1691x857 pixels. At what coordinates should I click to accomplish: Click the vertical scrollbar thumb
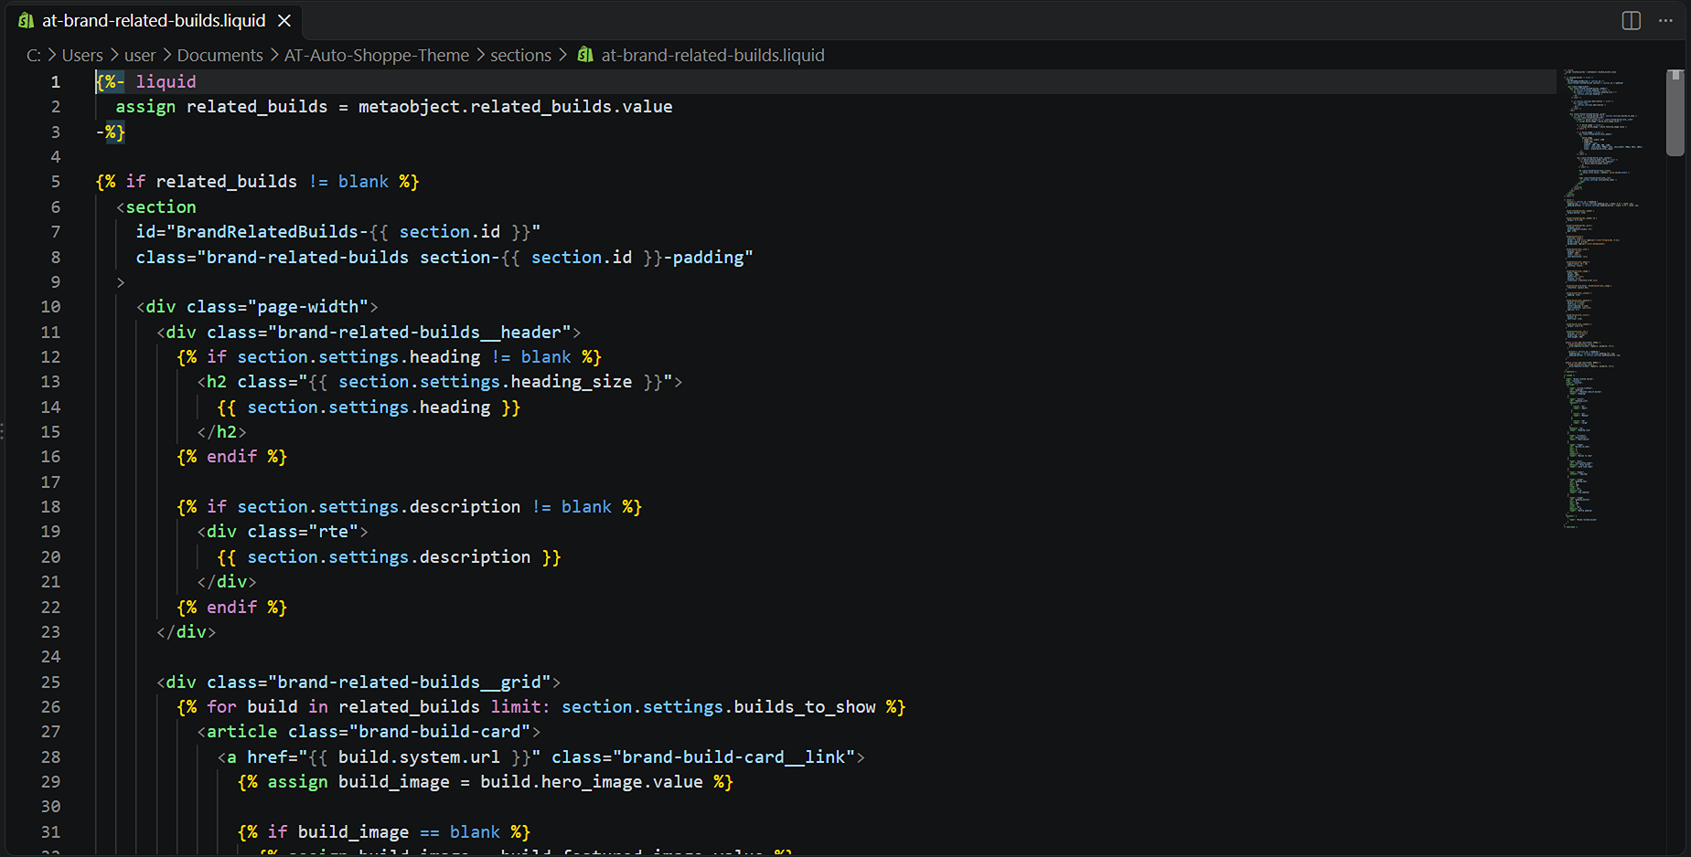point(1675,112)
